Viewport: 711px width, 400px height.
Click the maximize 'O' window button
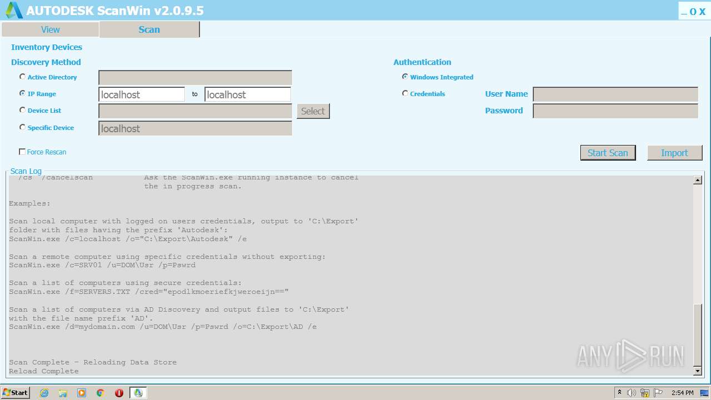(693, 12)
